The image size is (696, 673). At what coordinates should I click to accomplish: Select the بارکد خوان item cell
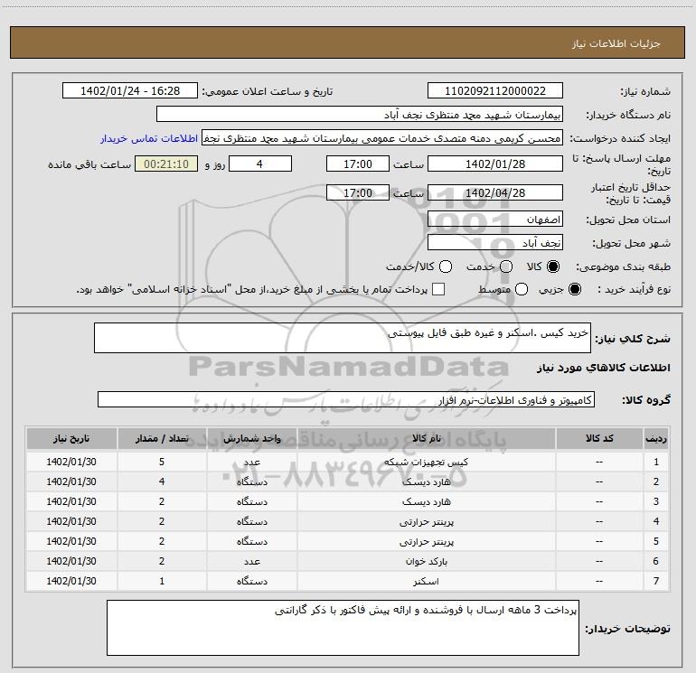pos(426,561)
